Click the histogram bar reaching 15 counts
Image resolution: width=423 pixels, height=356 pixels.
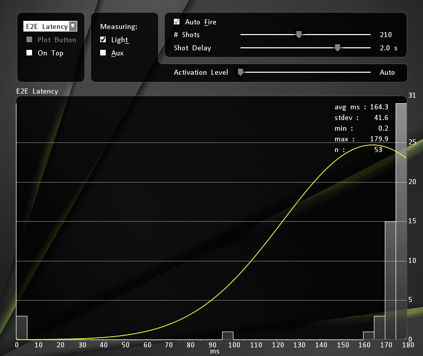(390, 280)
